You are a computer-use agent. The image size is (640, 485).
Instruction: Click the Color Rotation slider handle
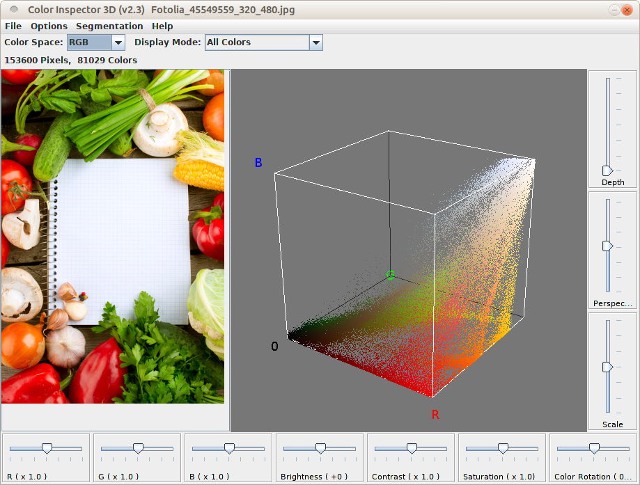594,449
